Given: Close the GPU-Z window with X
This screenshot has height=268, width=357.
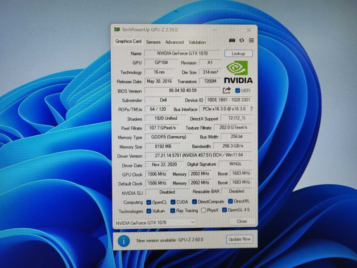Looking at the screenshot, I should [x=249, y=30].
